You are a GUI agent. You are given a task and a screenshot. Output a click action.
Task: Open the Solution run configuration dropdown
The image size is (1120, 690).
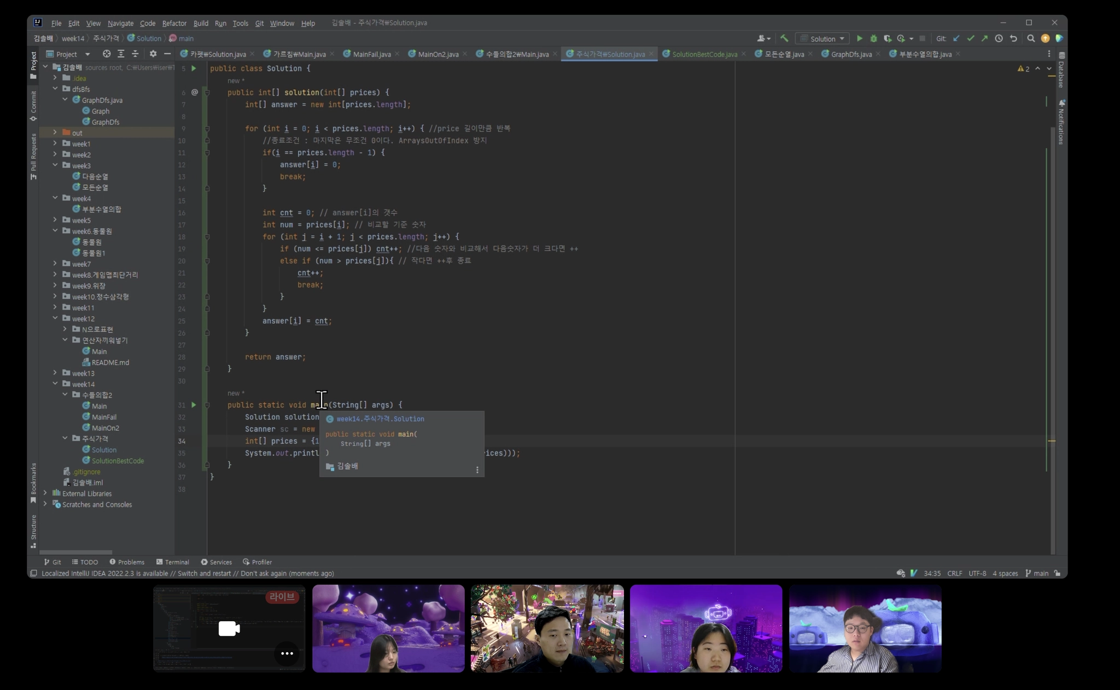[823, 39]
